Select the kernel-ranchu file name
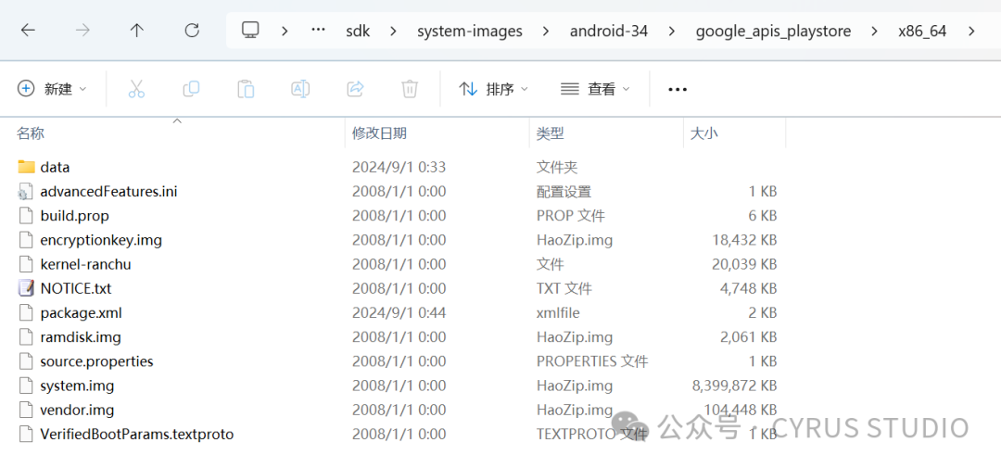The image size is (1001, 468). click(85, 264)
